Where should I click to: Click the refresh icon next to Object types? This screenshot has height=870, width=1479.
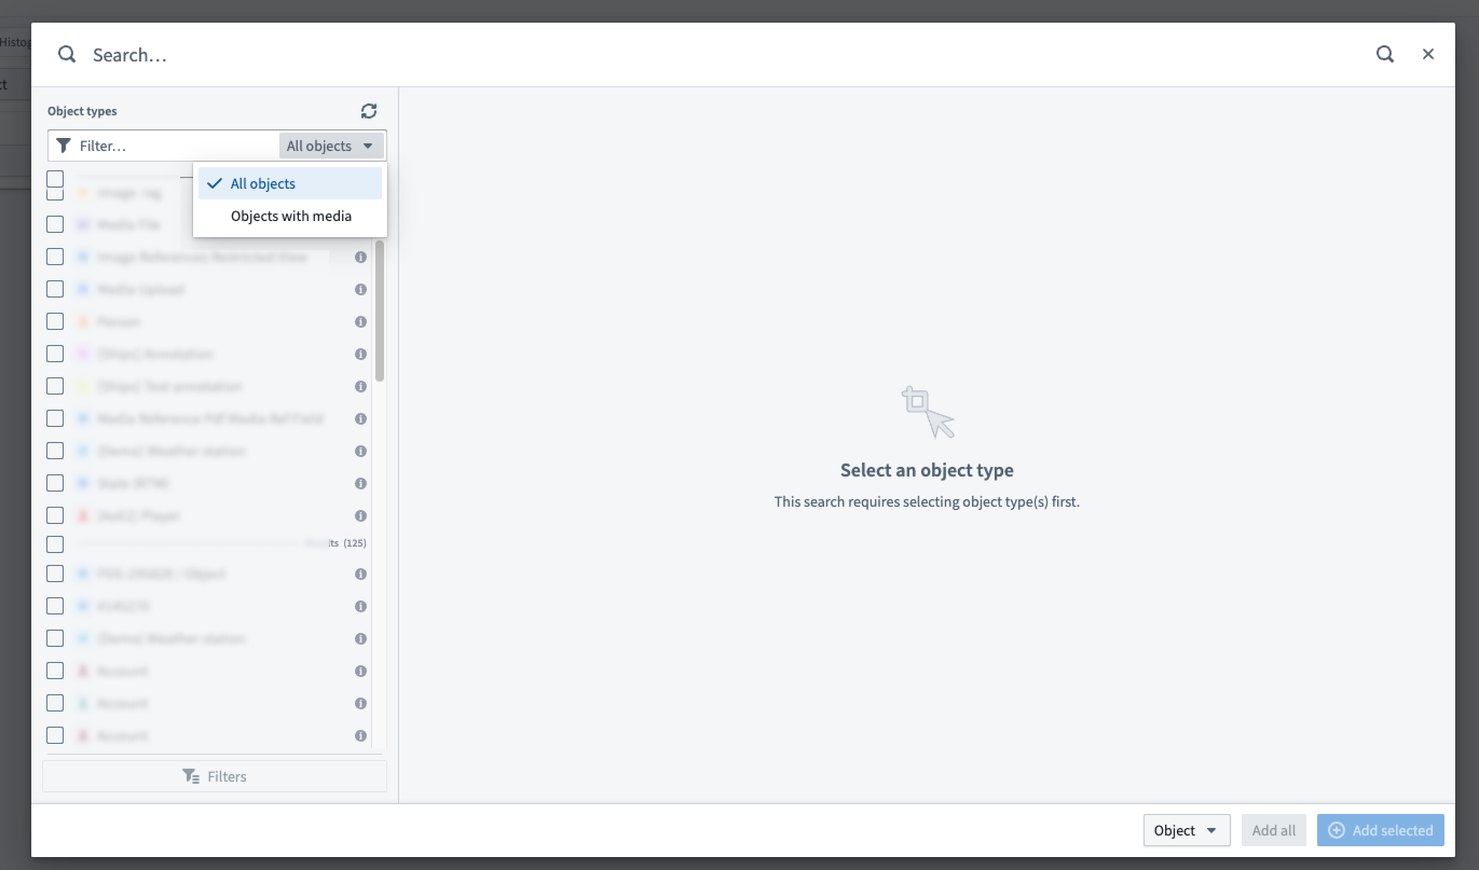pos(368,111)
